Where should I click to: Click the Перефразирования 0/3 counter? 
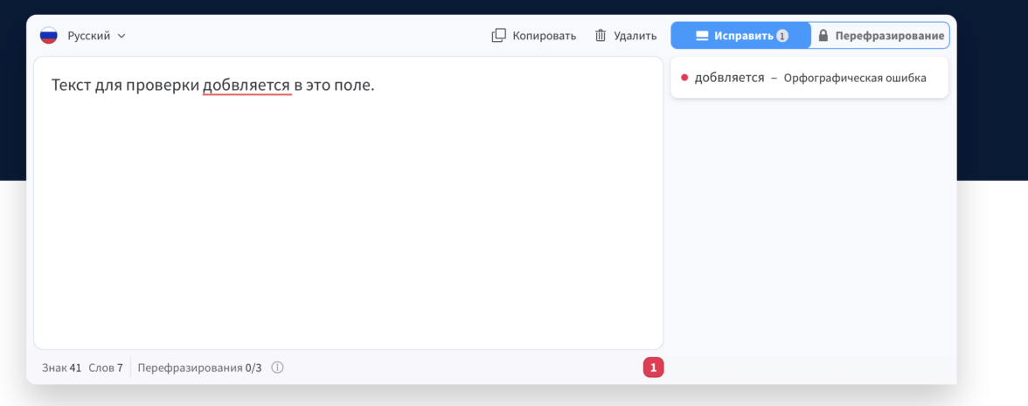(199, 368)
